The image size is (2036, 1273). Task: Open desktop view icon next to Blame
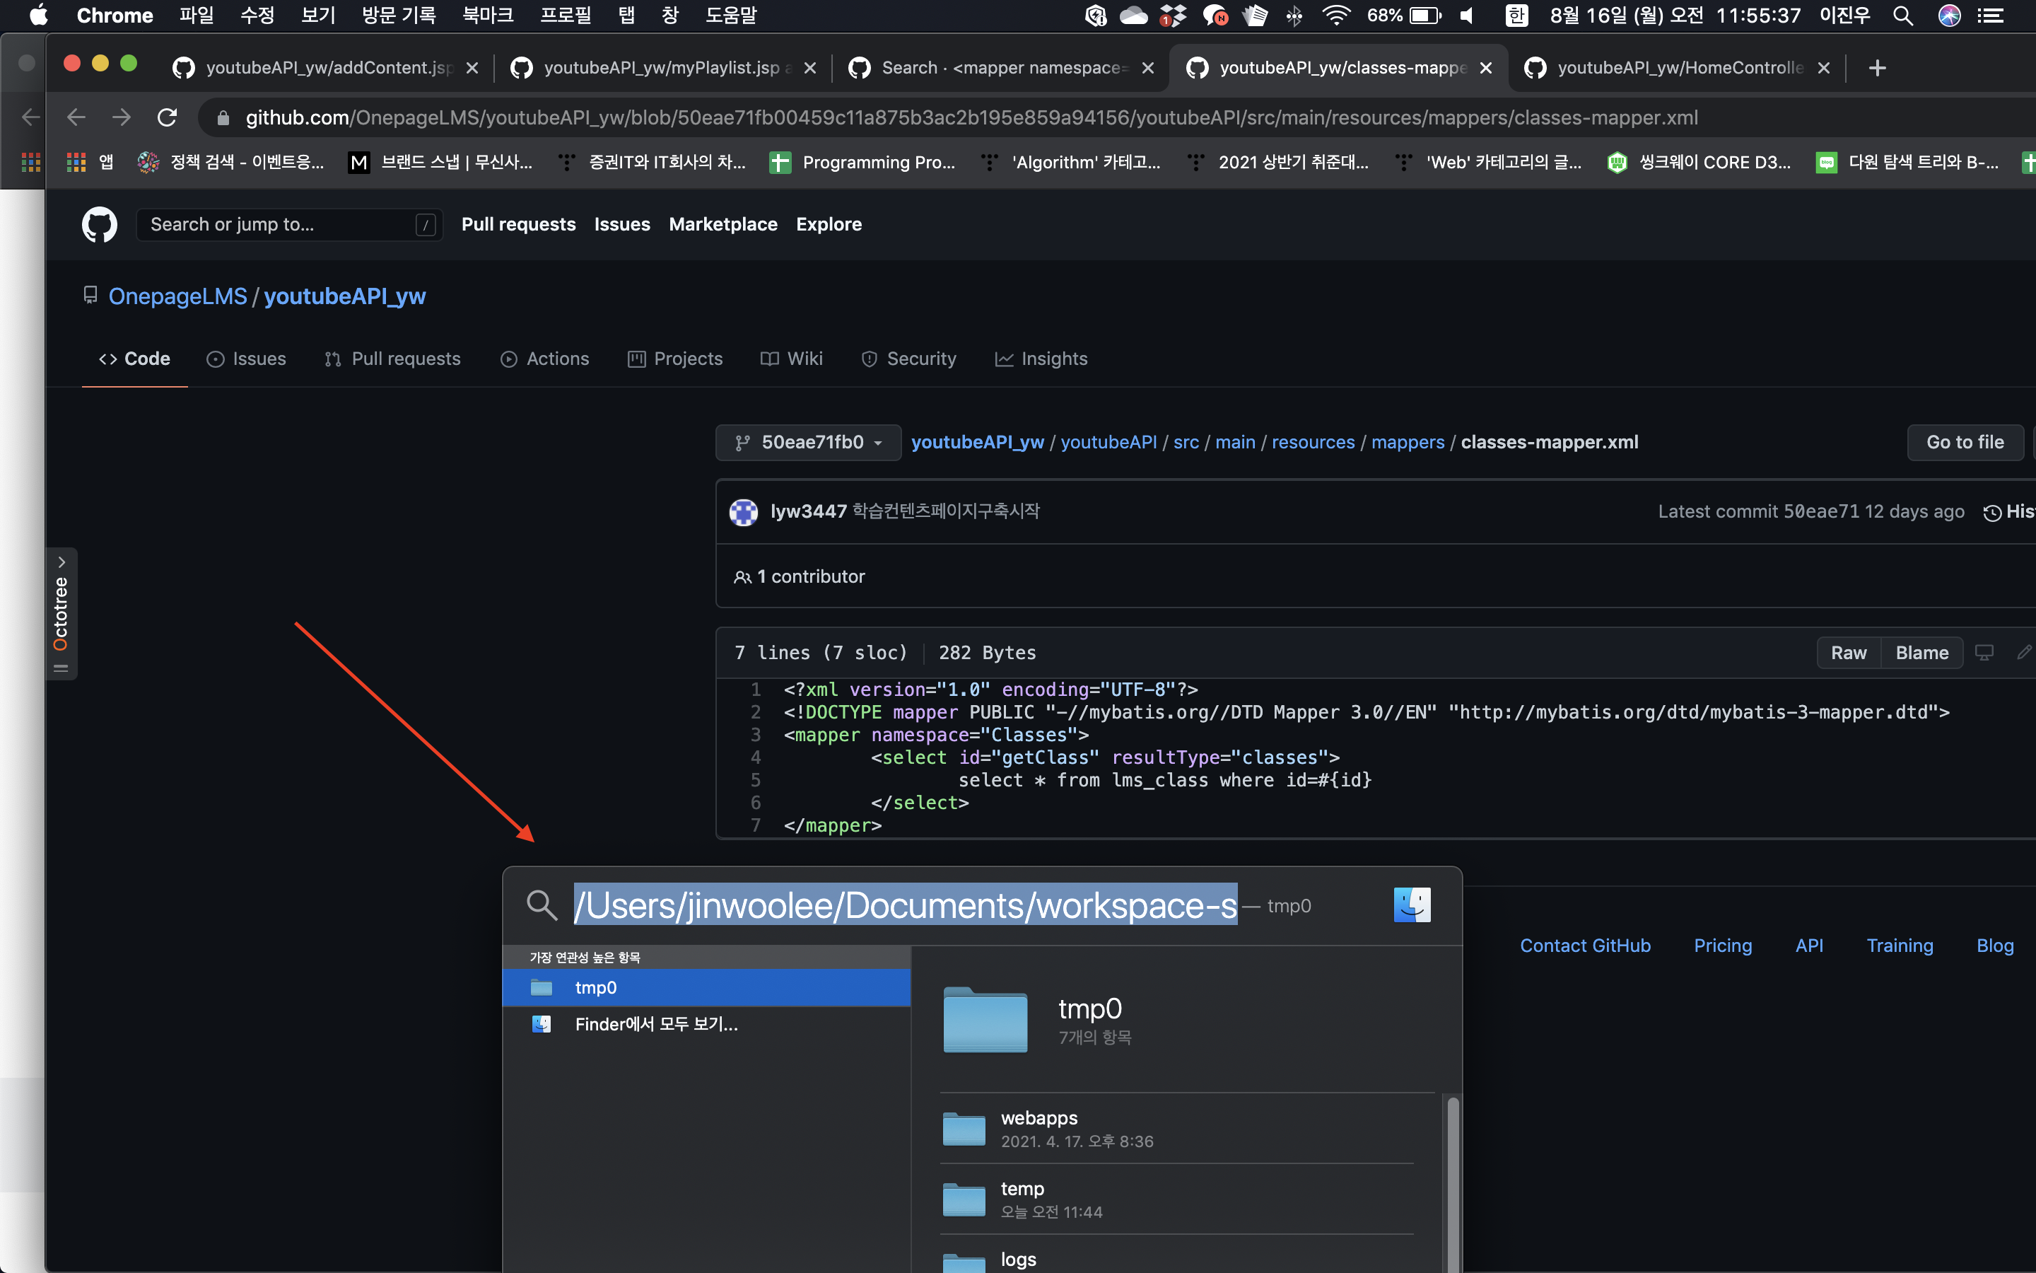coord(1984,653)
